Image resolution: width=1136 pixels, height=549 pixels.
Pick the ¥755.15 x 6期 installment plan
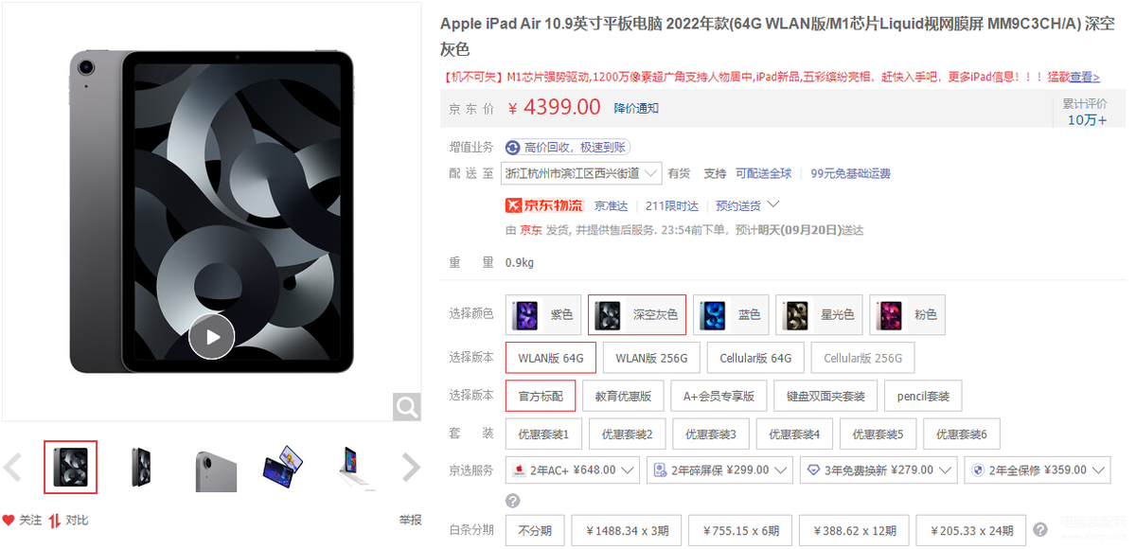pyautogui.click(x=740, y=530)
